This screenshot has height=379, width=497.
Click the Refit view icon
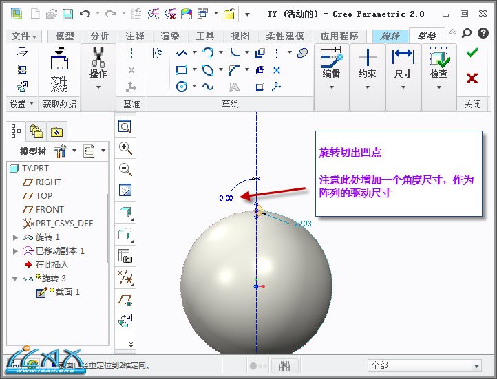[x=125, y=127]
